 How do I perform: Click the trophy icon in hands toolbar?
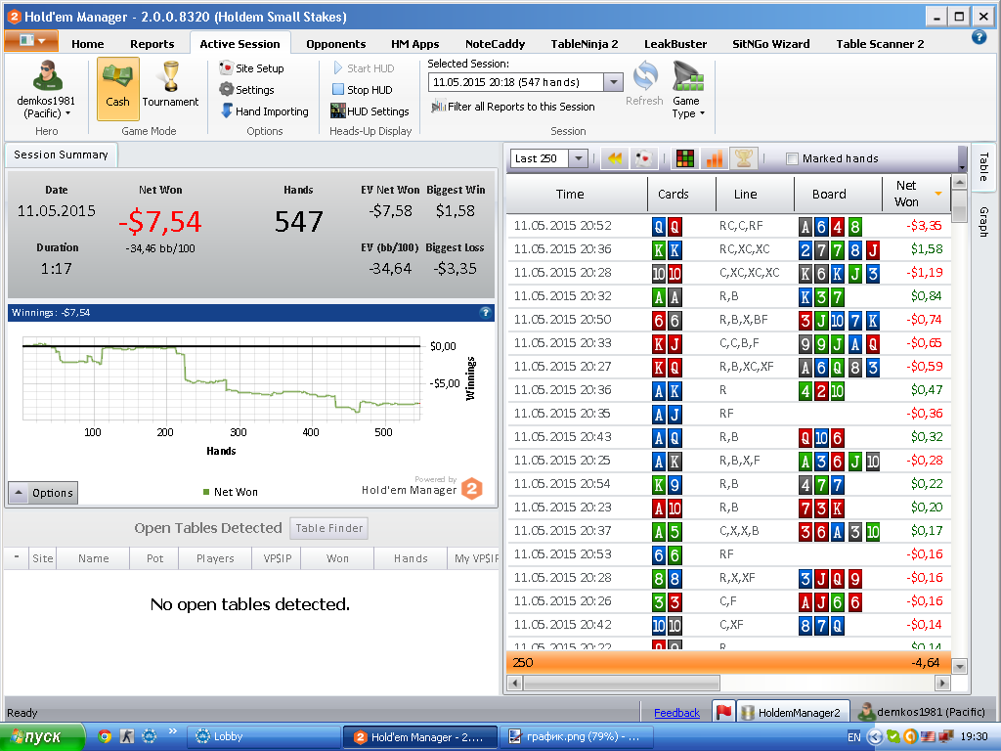point(743,158)
